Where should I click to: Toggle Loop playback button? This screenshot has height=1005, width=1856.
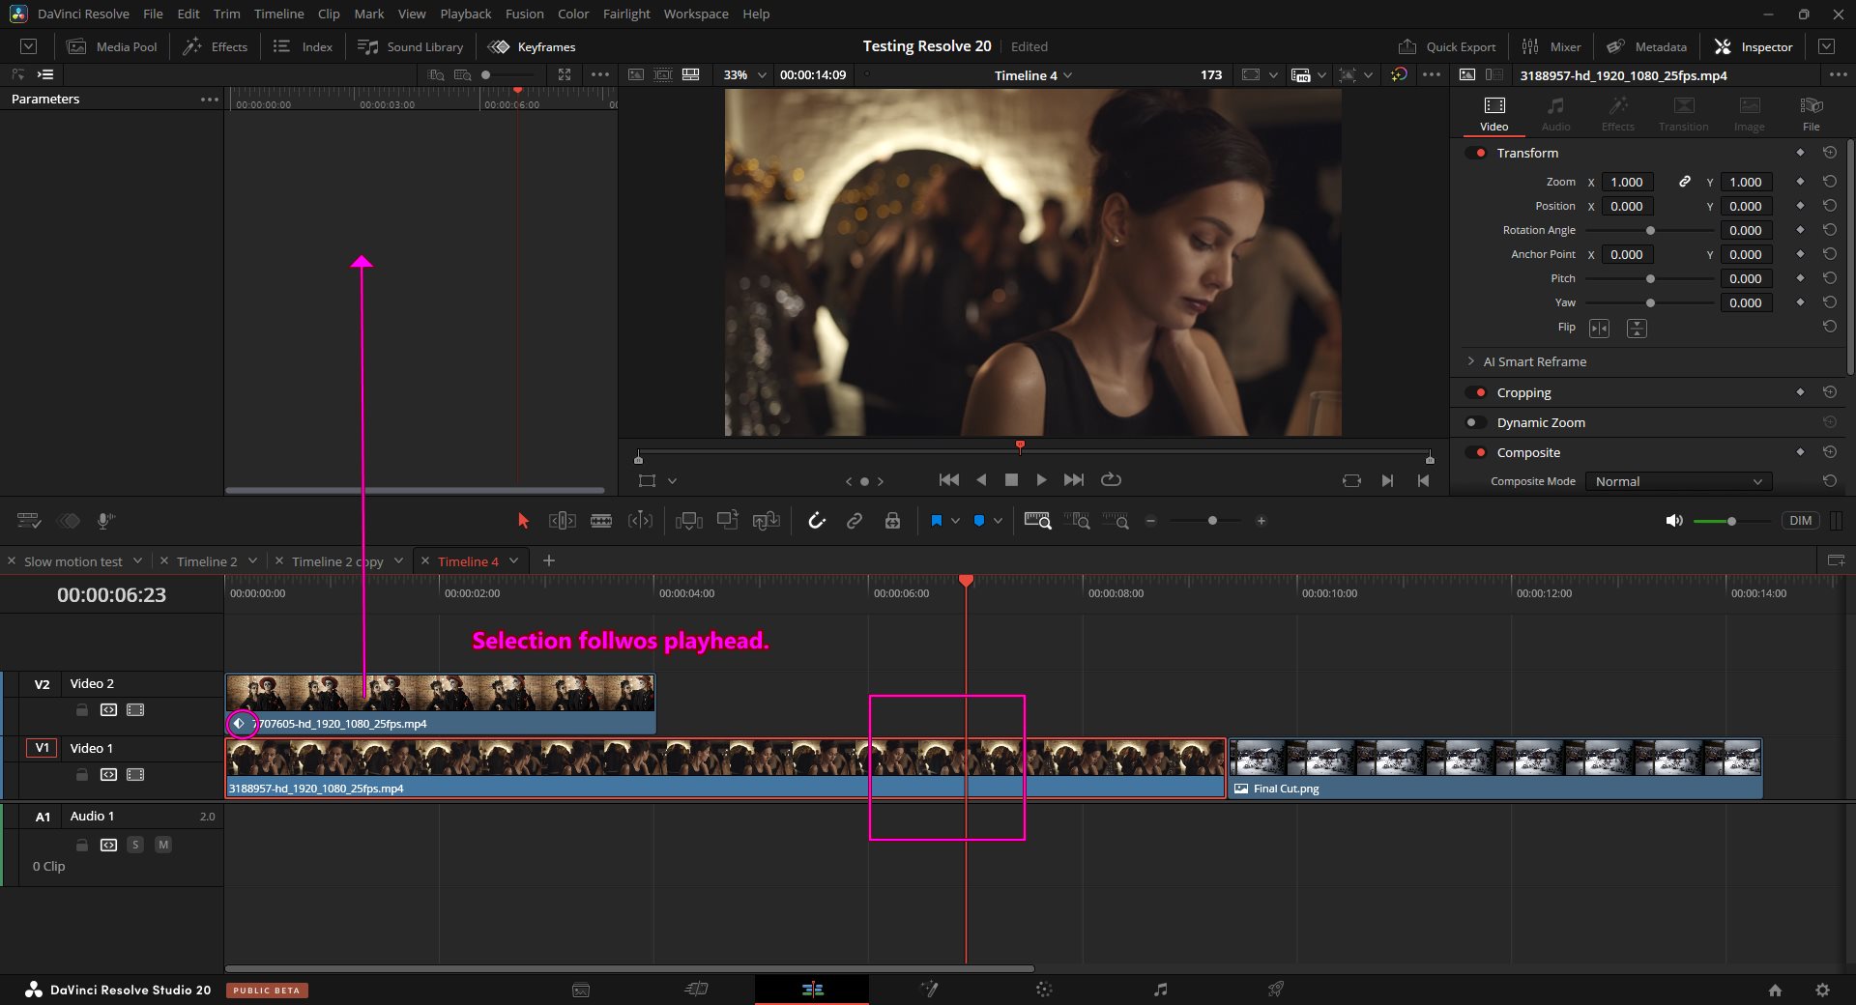(1111, 479)
